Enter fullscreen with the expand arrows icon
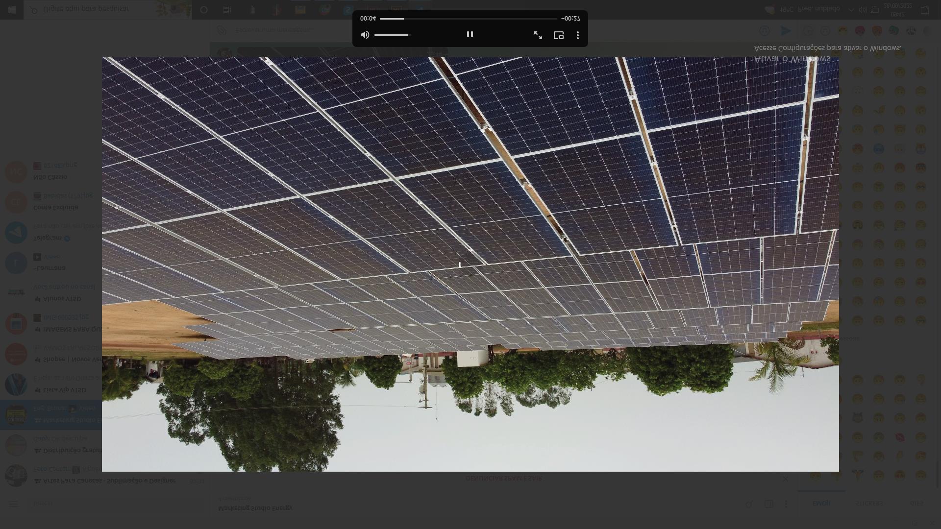This screenshot has height=529, width=941. [538, 35]
